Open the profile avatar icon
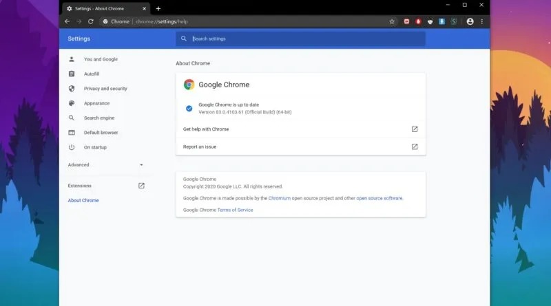551x306 pixels. click(x=470, y=21)
